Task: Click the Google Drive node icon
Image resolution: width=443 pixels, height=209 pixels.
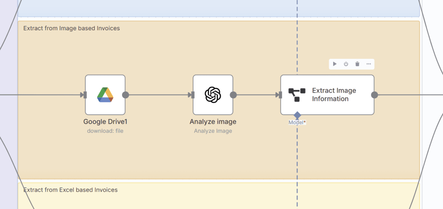Action: coord(105,95)
